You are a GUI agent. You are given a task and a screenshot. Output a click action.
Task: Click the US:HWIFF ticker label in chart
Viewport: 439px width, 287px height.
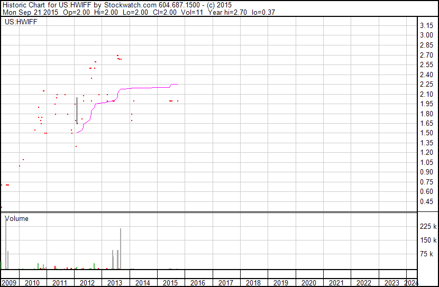21,22
